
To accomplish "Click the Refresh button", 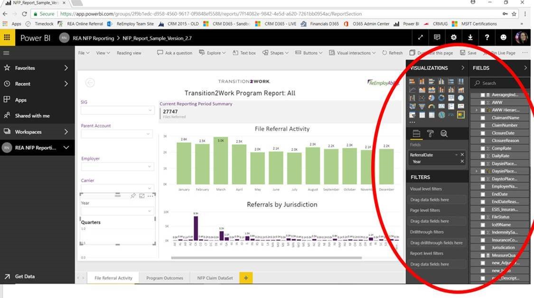I will click(x=392, y=53).
